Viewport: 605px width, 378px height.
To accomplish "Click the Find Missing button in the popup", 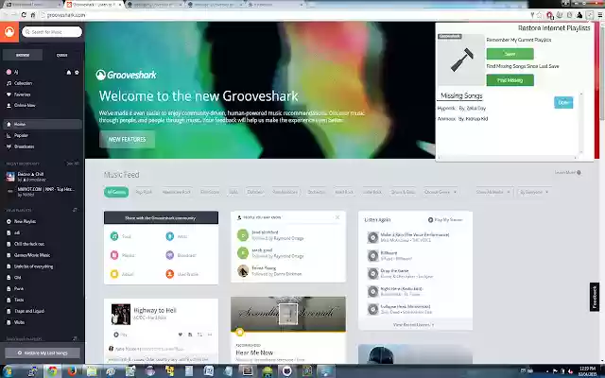I will (x=510, y=80).
